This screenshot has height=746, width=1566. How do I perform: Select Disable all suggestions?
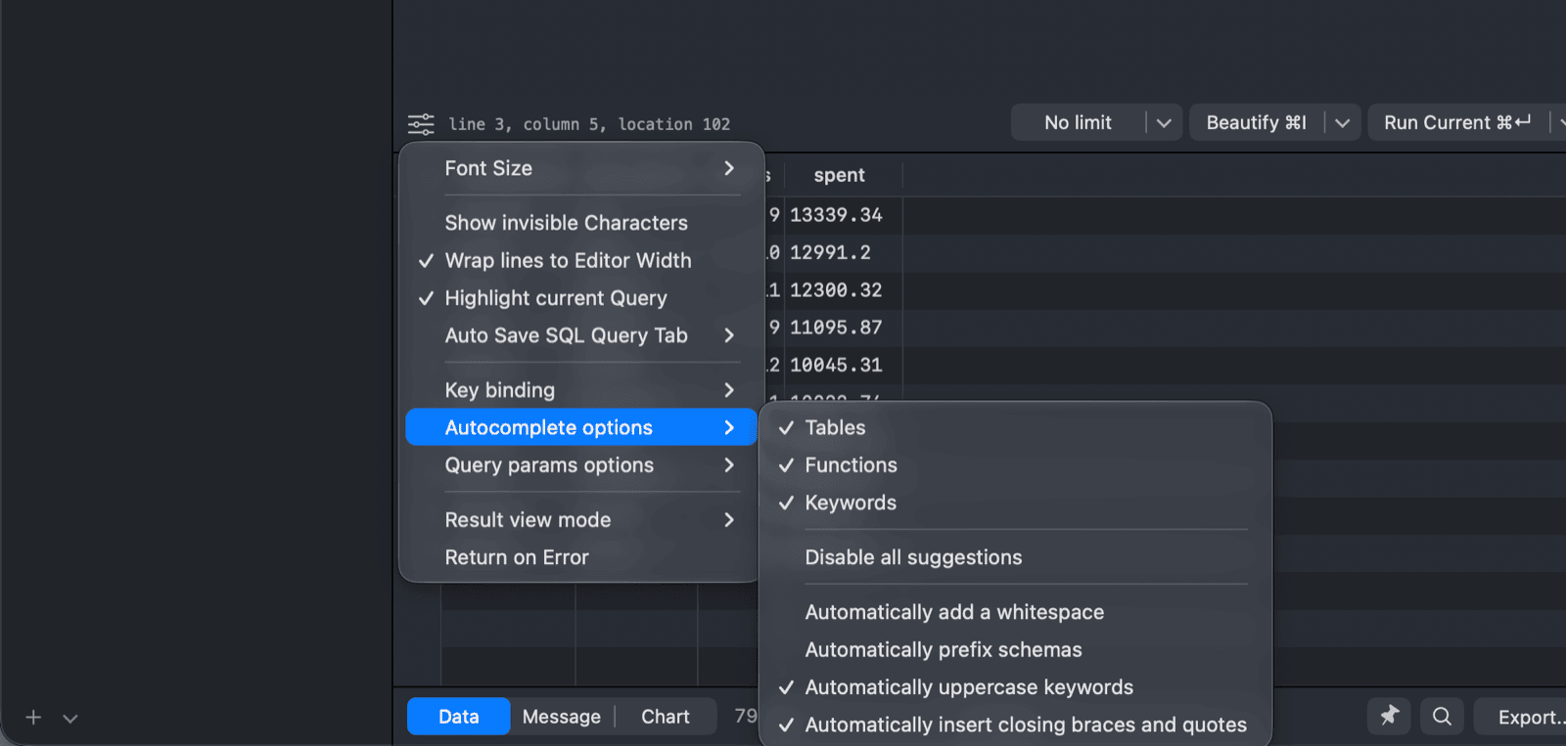tap(1016, 557)
